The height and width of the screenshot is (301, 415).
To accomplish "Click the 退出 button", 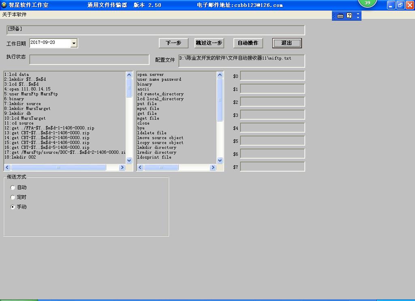I will click(287, 43).
